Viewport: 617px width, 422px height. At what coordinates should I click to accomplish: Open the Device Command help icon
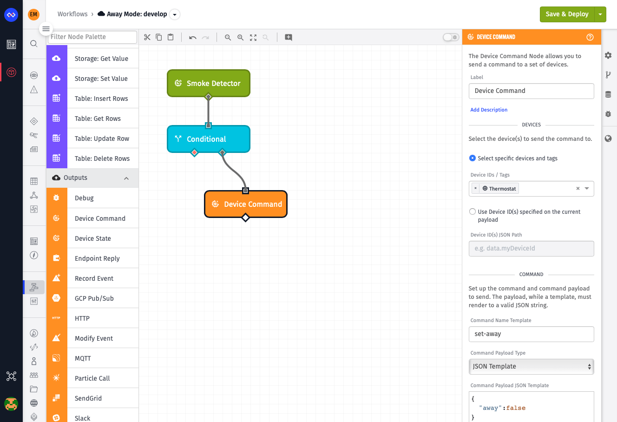pyautogui.click(x=590, y=37)
